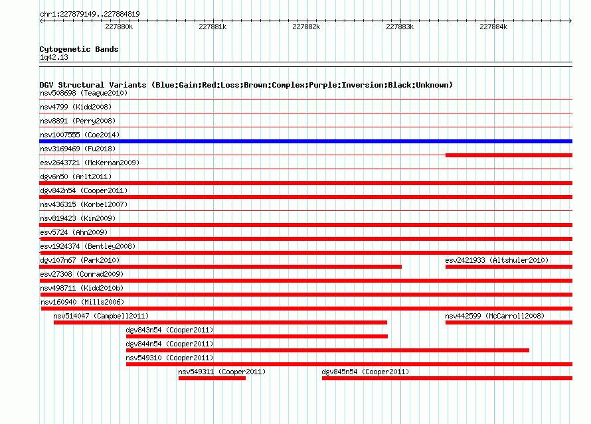The height and width of the screenshot is (424, 591).
Task: Click the short red nsv3169469 loss bar
Action: tap(509, 155)
